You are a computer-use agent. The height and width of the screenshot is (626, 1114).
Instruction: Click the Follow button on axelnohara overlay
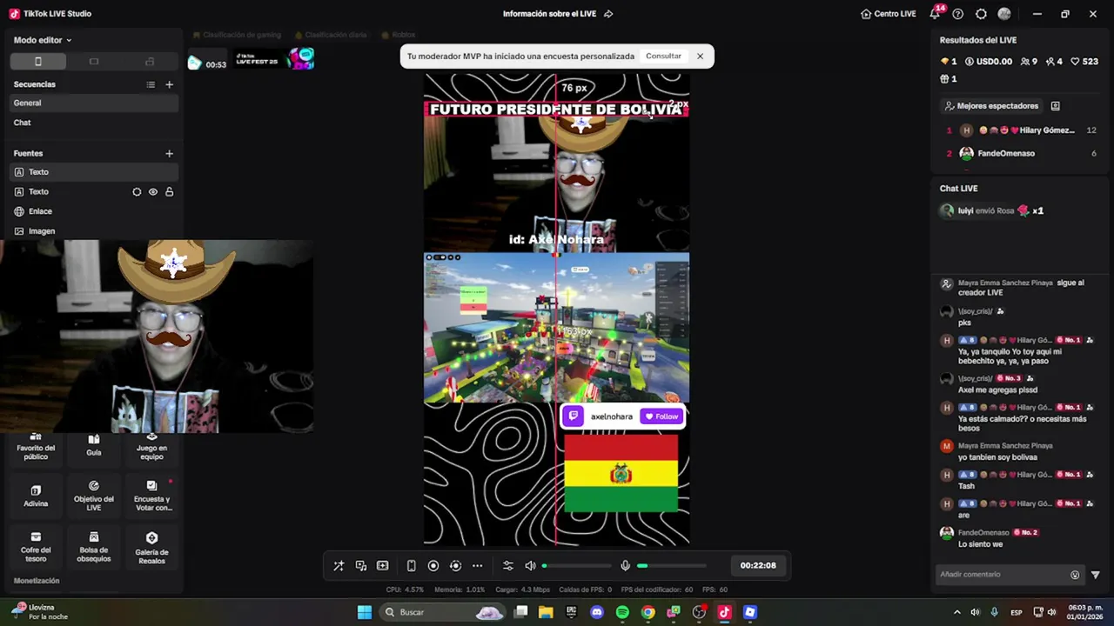[x=661, y=416]
